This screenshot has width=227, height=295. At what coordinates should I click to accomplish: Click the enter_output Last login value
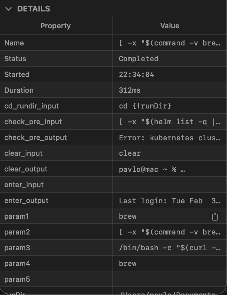170,200
